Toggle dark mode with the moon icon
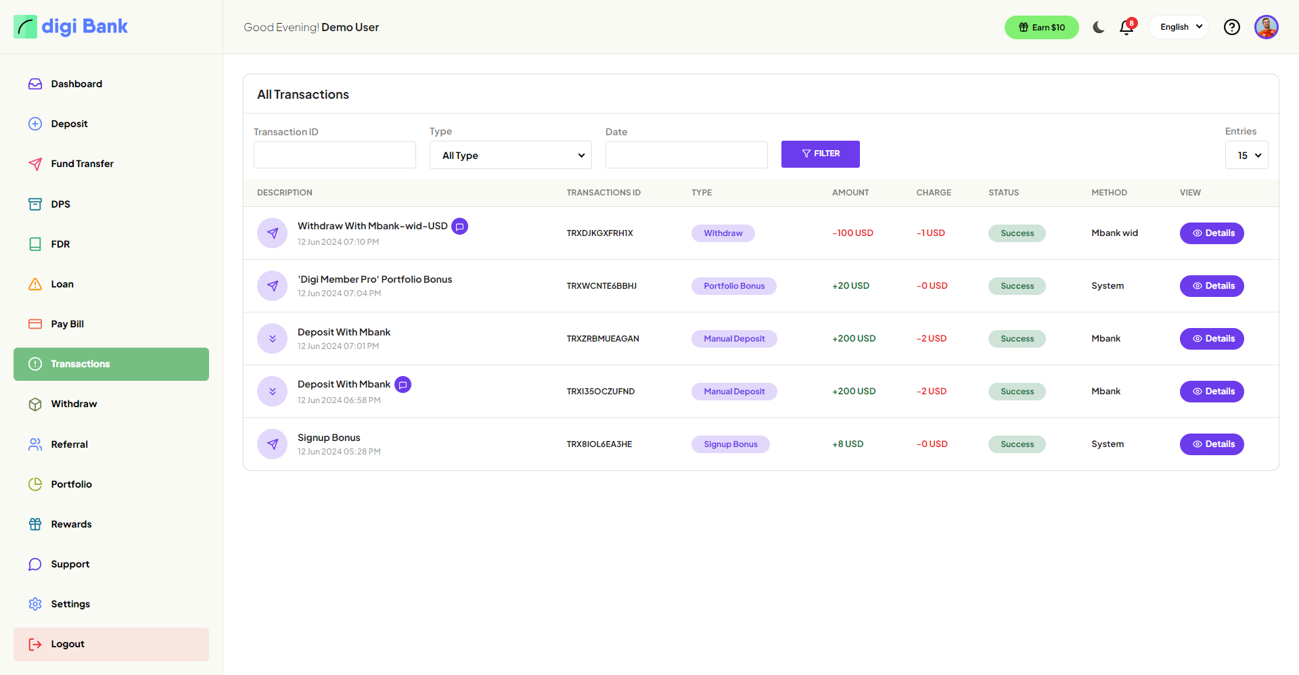The image size is (1299, 675). (x=1097, y=27)
